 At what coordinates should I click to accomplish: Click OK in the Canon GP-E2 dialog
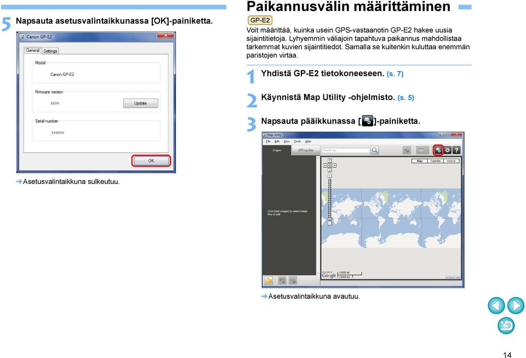(x=151, y=160)
